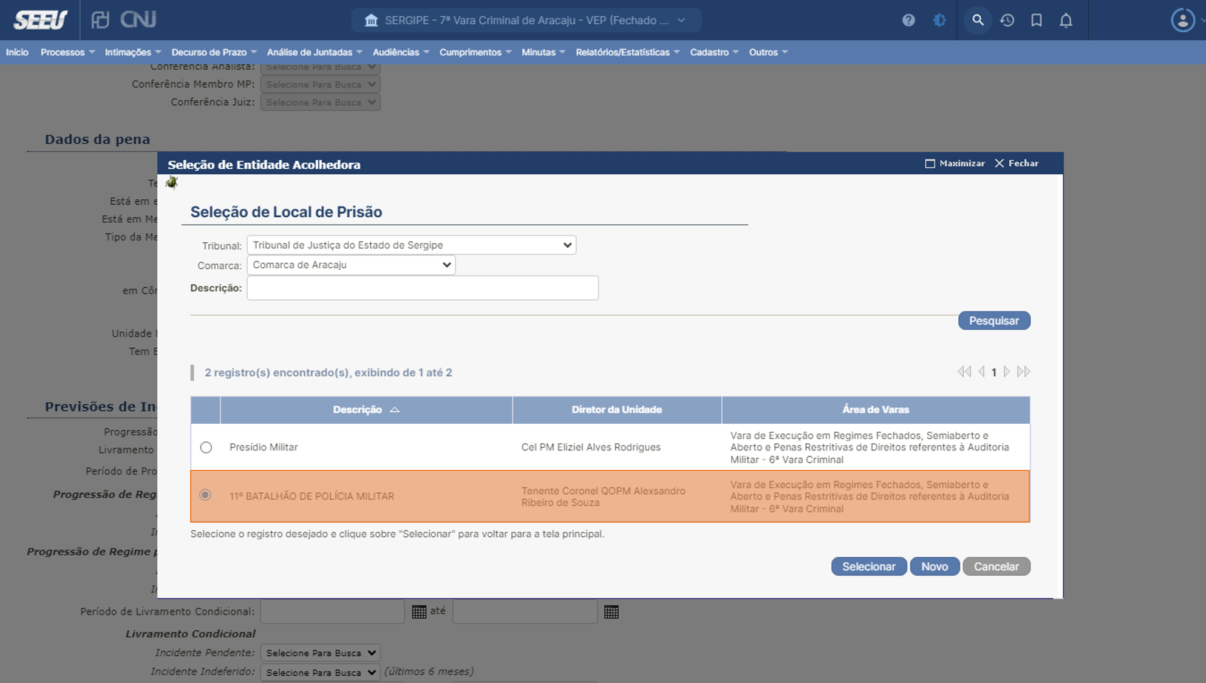Viewport: 1206px width, 683px height.
Task: Expand the user account arrow
Action: [1202, 20]
